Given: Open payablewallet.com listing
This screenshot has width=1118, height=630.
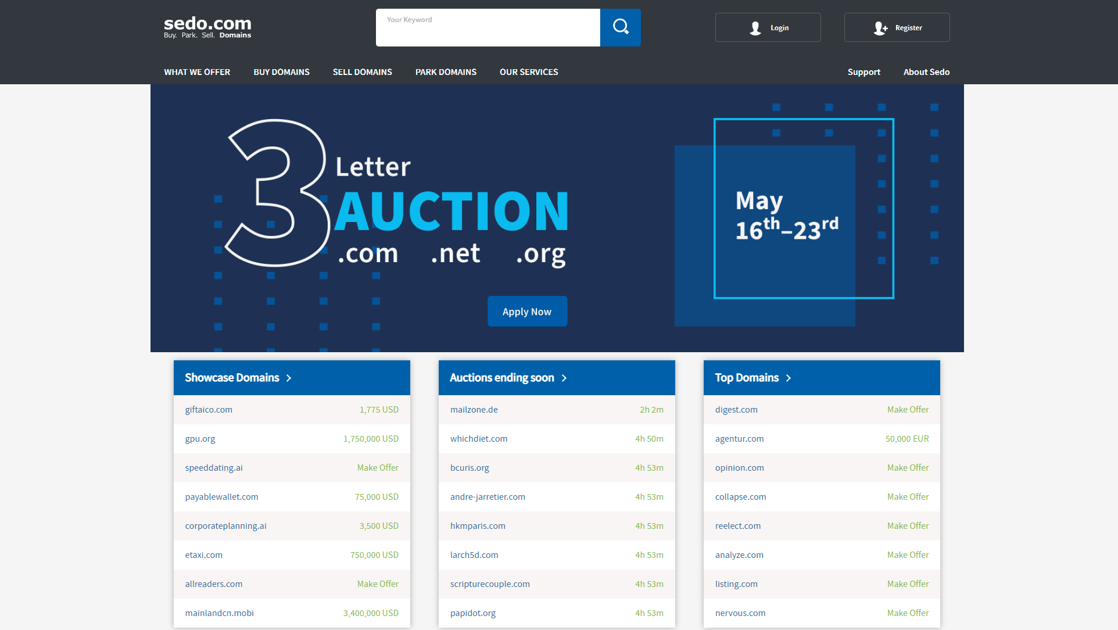Looking at the screenshot, I should [x=221, y=497].
